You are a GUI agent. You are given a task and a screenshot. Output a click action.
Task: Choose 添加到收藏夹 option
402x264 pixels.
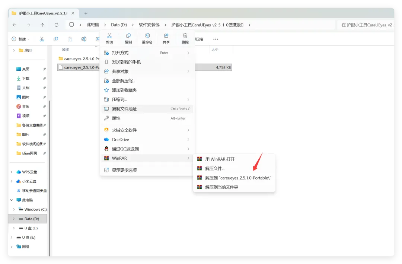click(x=147, y=90)
